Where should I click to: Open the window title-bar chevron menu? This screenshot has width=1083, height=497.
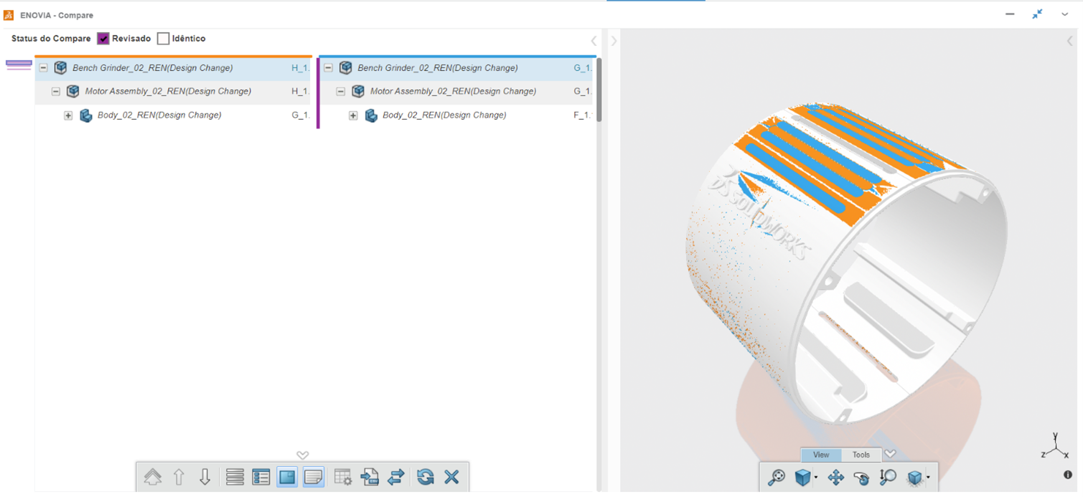(x=1065, y=14)
